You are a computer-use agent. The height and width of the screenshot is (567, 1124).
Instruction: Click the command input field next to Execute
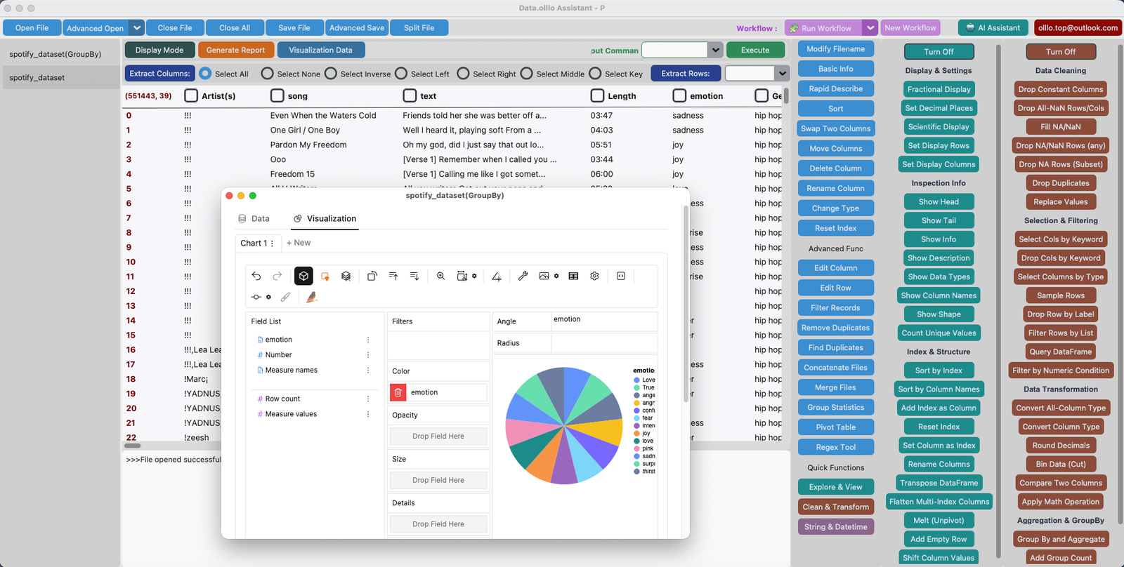tap(674, 51)
